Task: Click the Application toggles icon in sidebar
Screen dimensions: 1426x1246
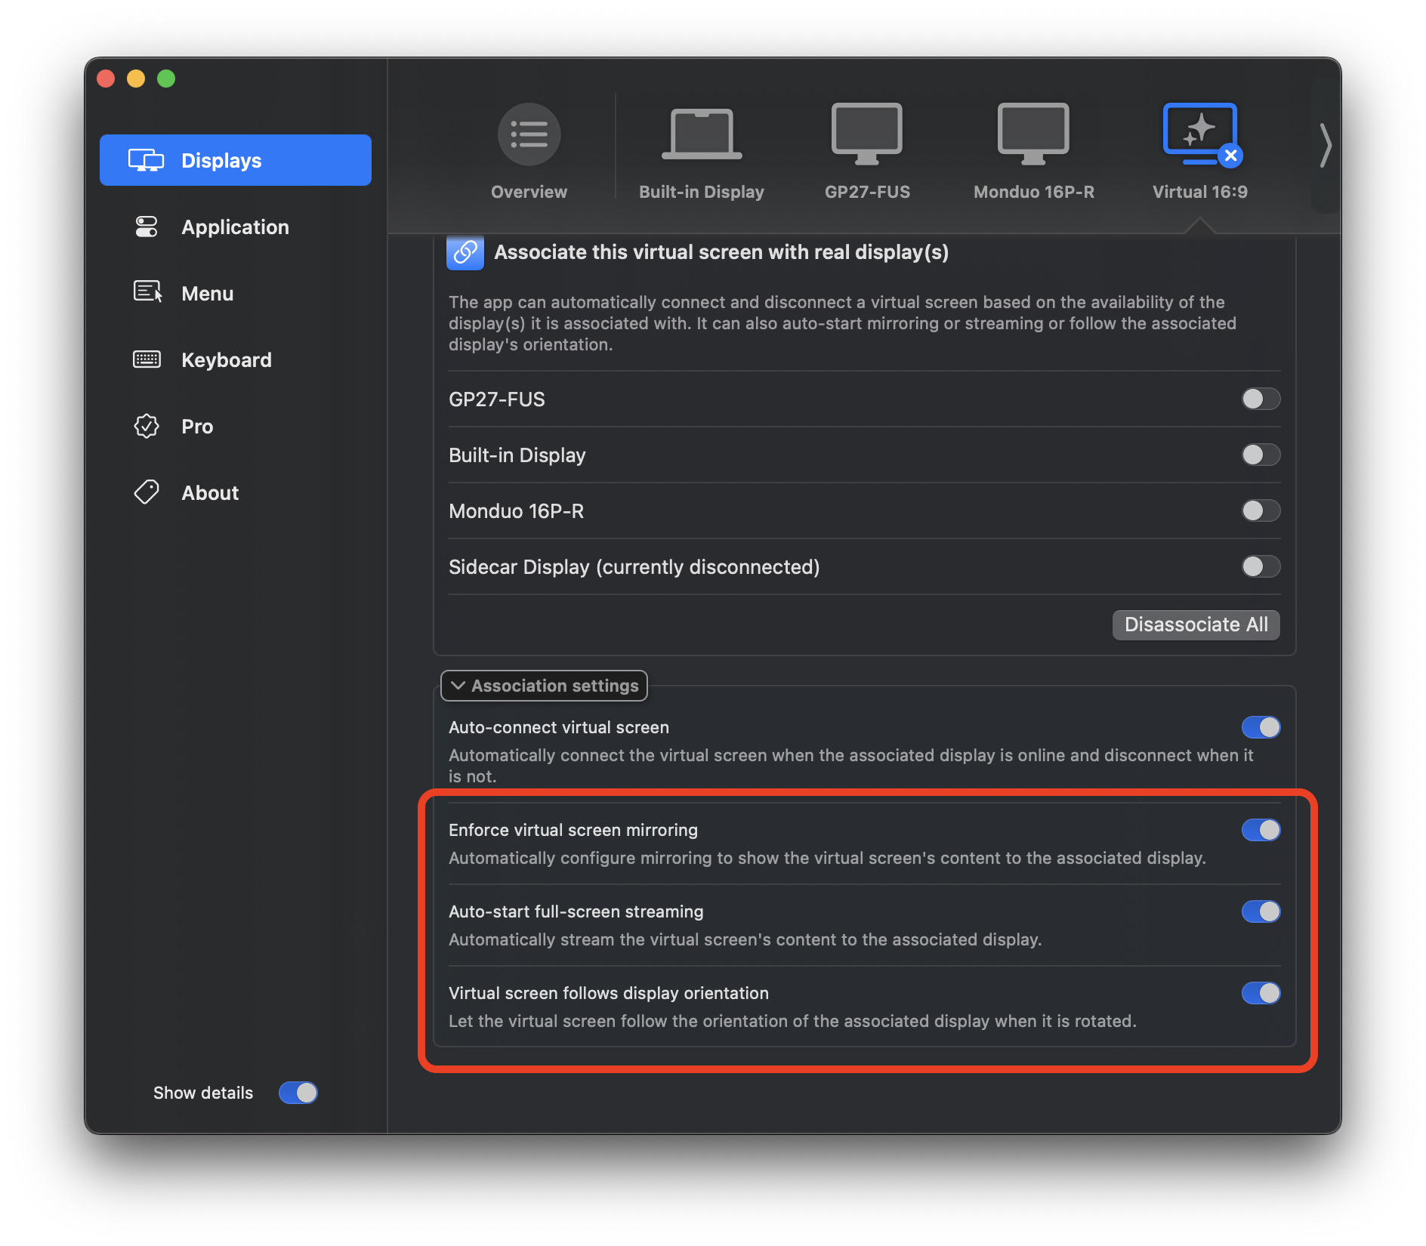Action: [147, 227]
